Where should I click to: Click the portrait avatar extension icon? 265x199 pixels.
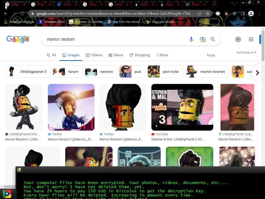pyautogui.click(x=226, y=13)
